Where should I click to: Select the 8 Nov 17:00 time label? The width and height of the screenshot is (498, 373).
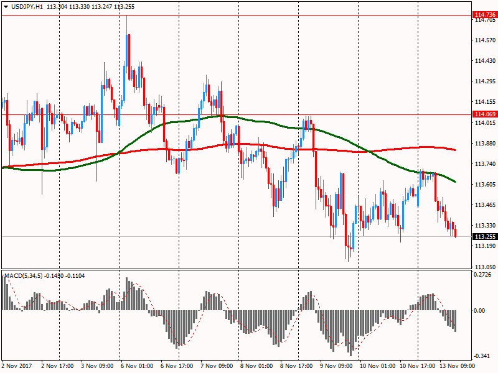(x=296, y=366)
